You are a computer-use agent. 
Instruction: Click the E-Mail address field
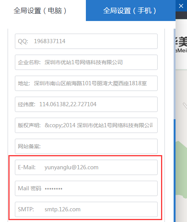coord(86,167)
